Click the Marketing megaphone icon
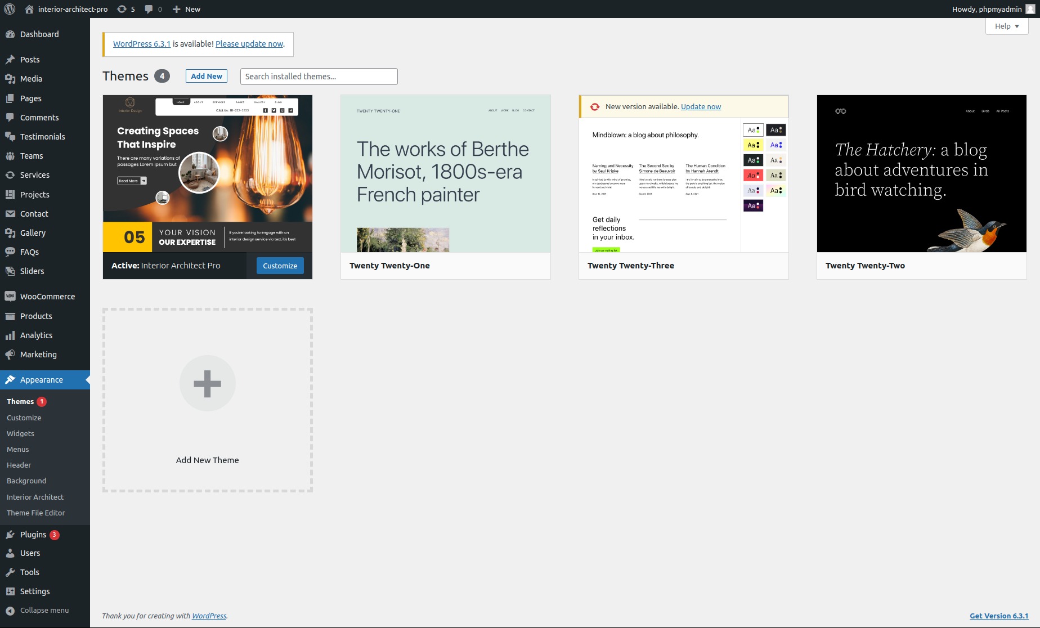 [10, 355]
